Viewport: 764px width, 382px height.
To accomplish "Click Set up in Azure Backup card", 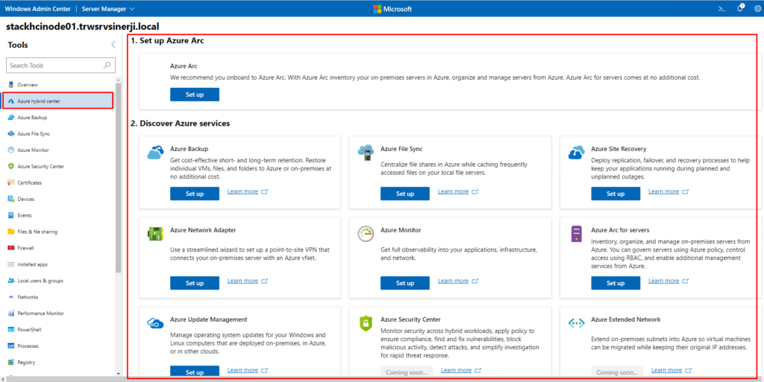I will [195, 194].
